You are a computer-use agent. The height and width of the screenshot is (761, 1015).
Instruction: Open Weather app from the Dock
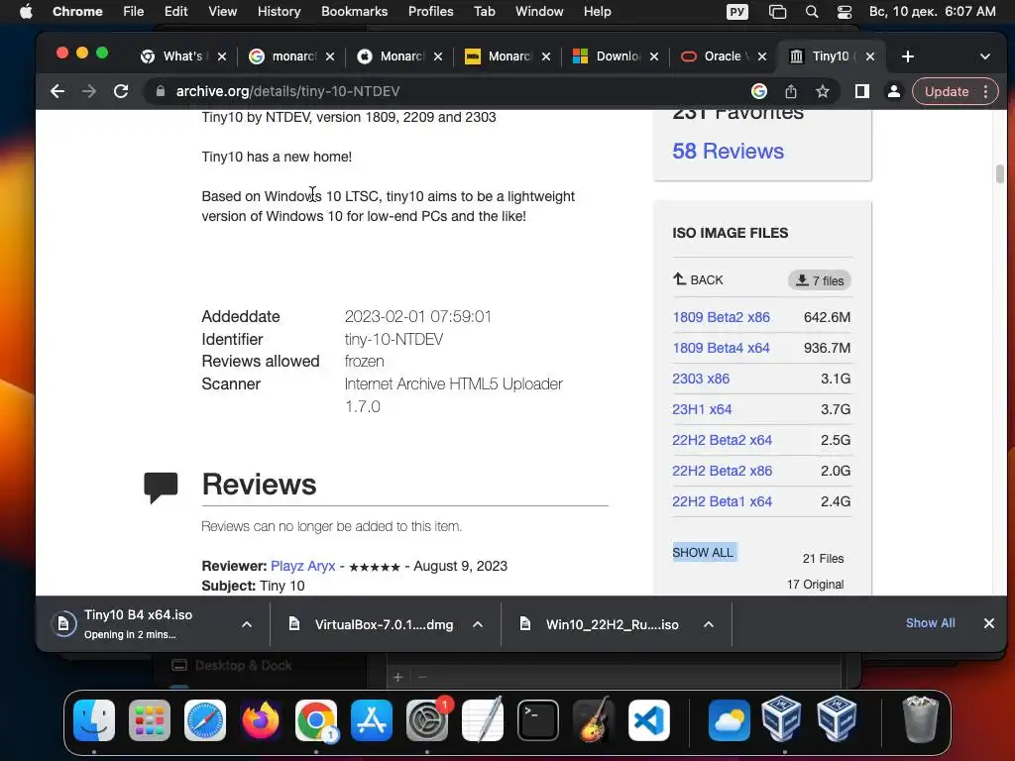pyautogui.click(x=729, y=720)
